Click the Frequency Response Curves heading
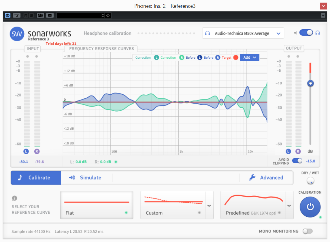Screen dimensions: 330x242 click(x=101, y=49)
